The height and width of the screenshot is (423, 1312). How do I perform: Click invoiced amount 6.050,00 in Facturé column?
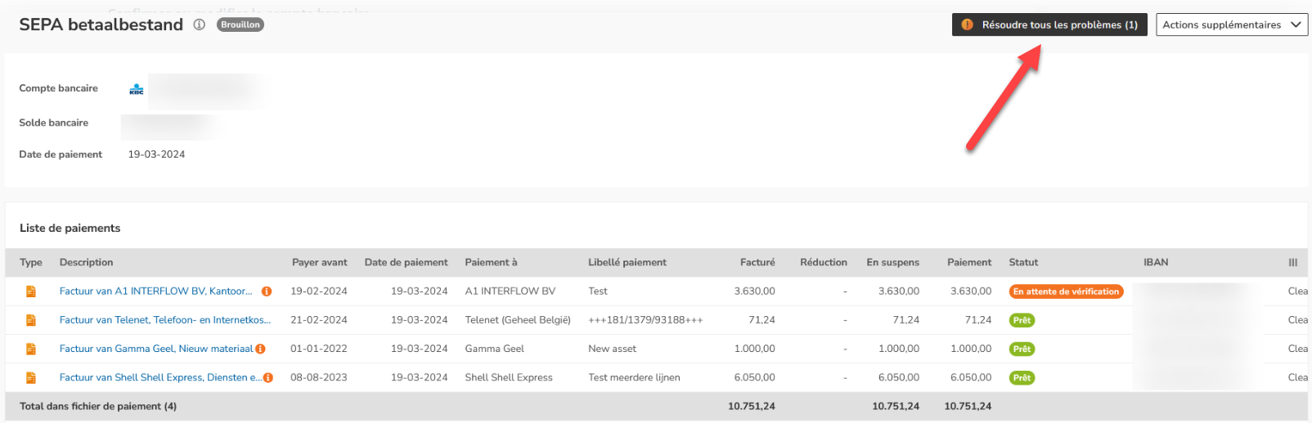754,377
